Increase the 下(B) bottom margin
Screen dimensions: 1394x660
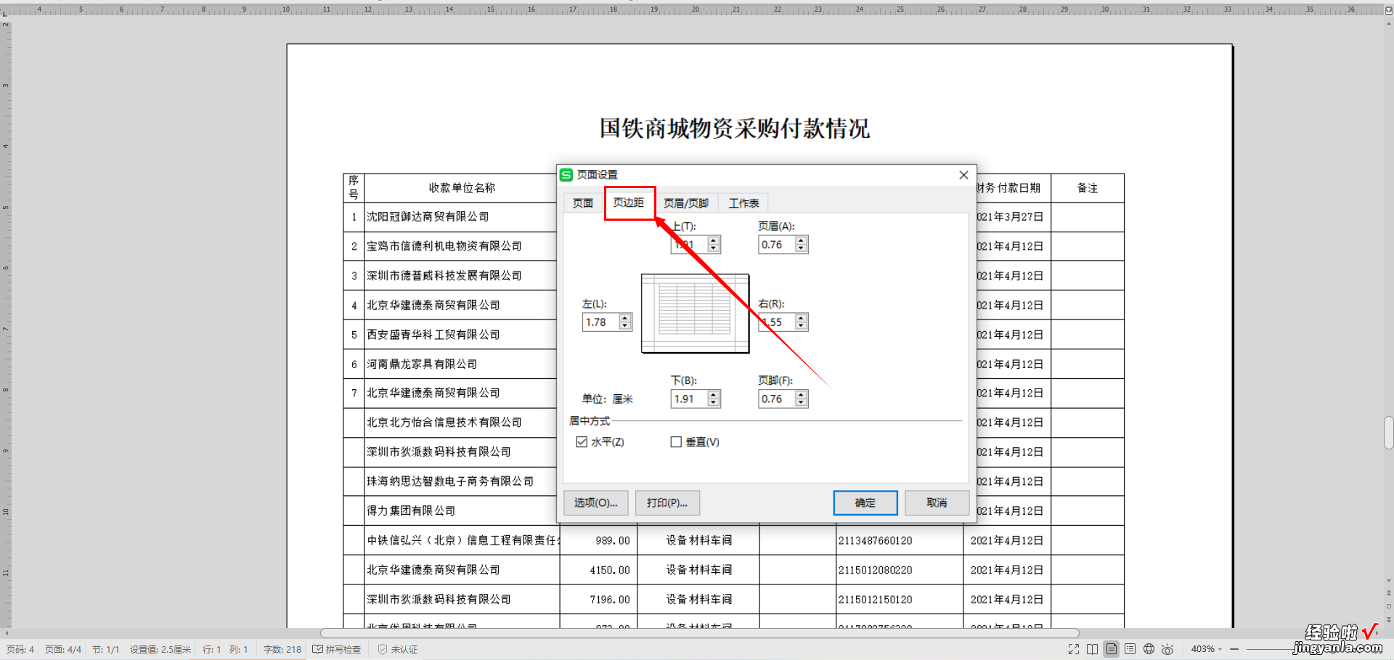coord(714,395)
